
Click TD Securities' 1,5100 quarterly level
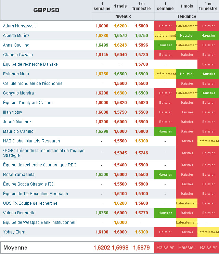[x=142, y=193]
